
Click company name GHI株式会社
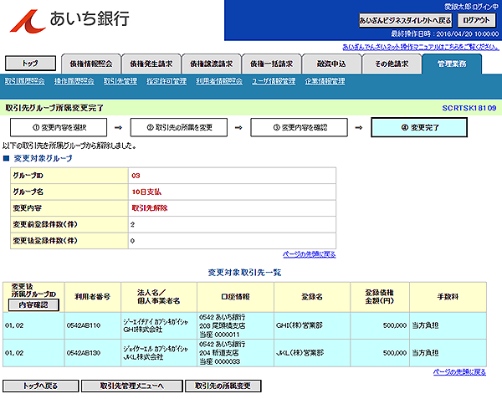143,330
